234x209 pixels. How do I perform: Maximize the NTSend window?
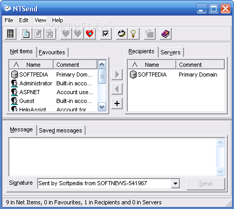[213, 8]
